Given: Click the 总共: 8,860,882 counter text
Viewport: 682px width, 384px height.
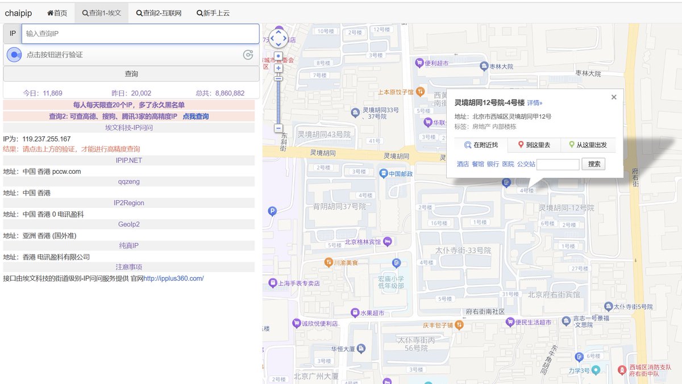Looking at the screenshot, I should [x=220, y=93].
